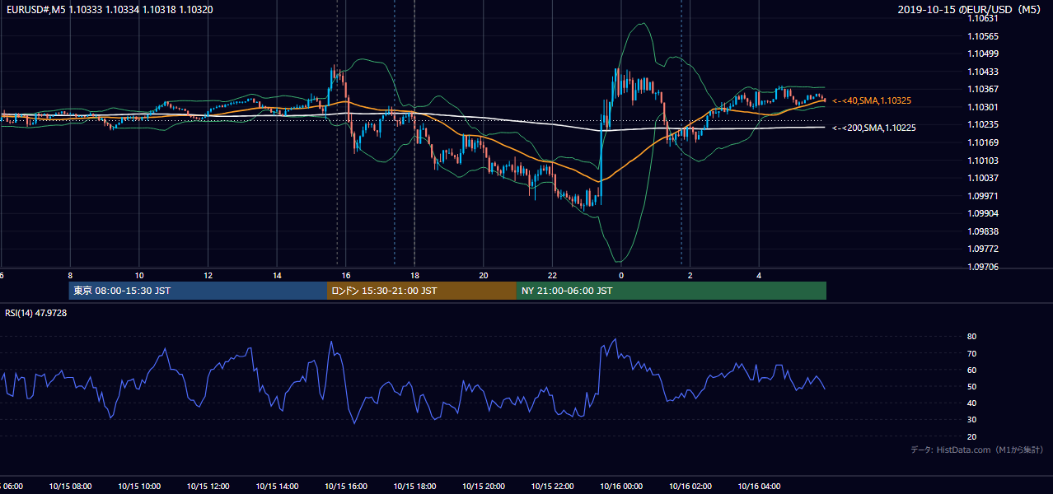Click the 10/15 16:00 time label

point(346,487)
